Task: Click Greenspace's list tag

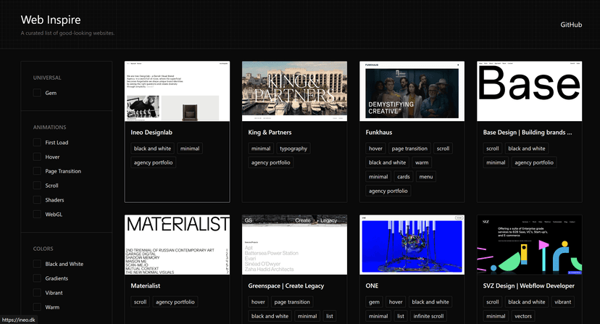Action: pyautogui.click(x=330, y=316)
